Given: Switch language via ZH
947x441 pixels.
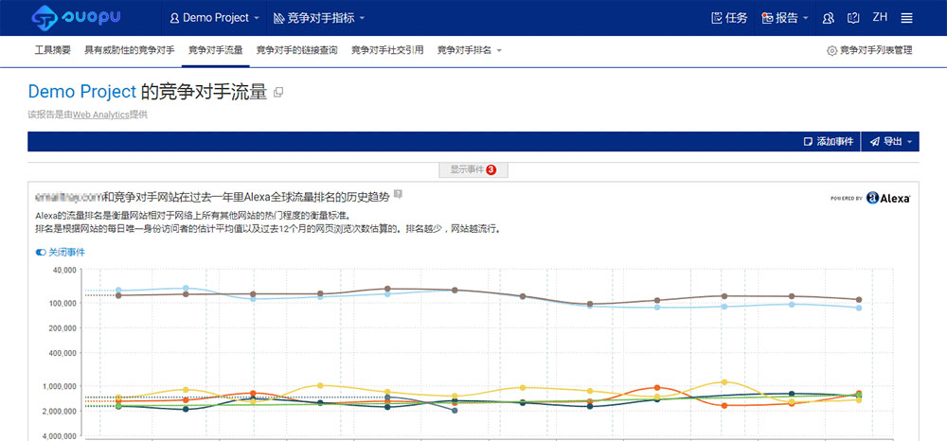Looking at the screenshot, I should (880, 17).
